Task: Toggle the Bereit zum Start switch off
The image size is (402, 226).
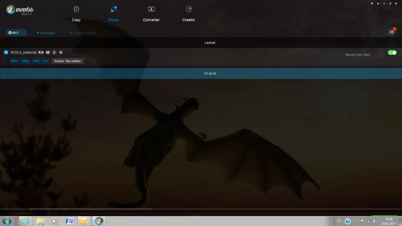Action: 392,53
